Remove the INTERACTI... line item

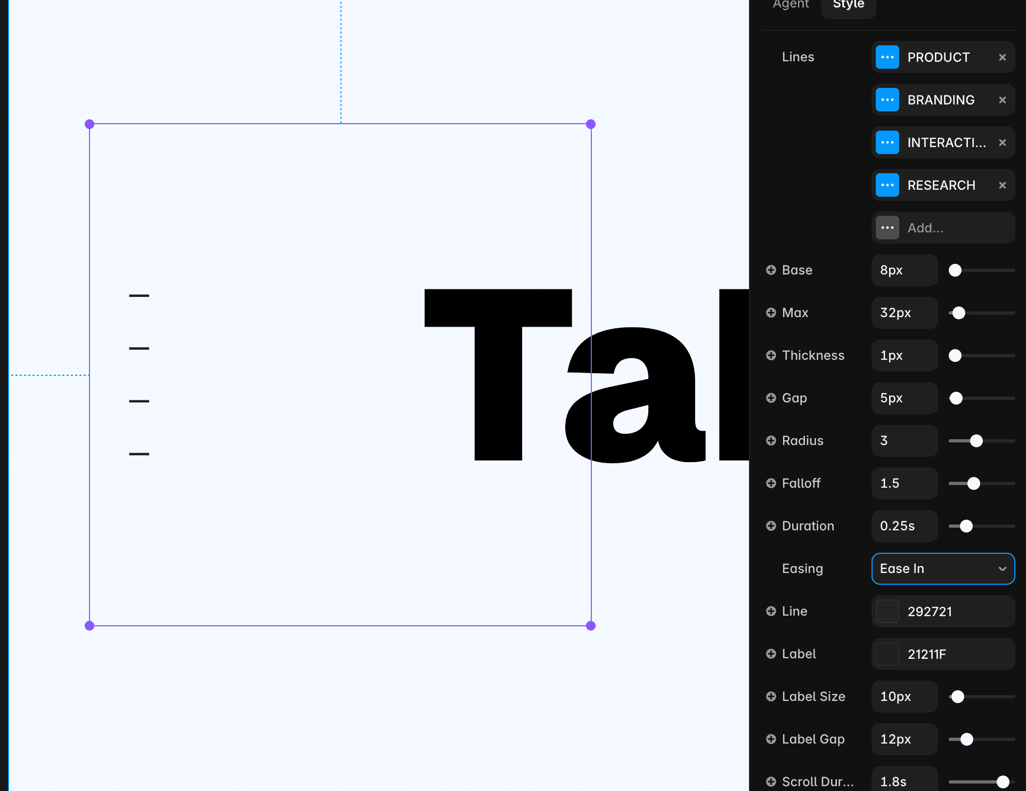coord(1002,142)
